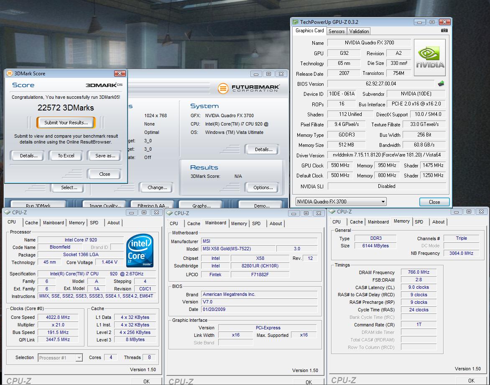This screenshot has width=490, height=385.
Task: Switch to the Sensors tab in GPU-Z
Action: click(337, 31)
